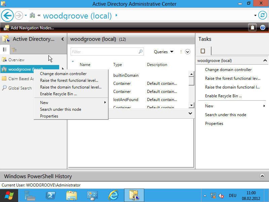Viewport: 269px width, 202px height.
Task: Open Properties in Tasks pane
Action: [x=214, y=124]
